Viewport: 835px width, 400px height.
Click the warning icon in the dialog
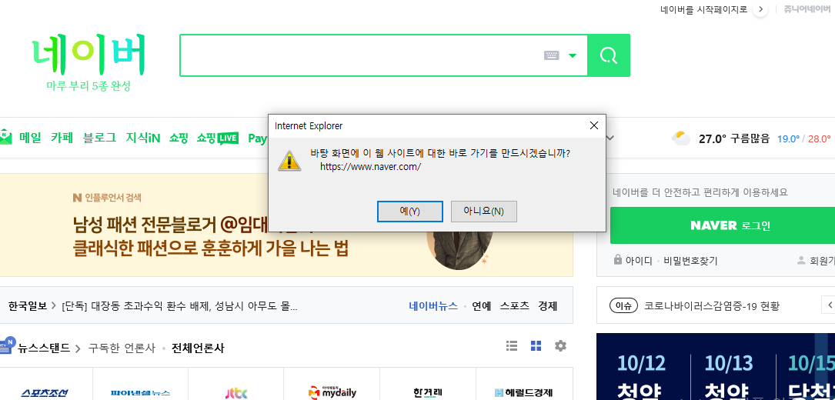(289, 160)
